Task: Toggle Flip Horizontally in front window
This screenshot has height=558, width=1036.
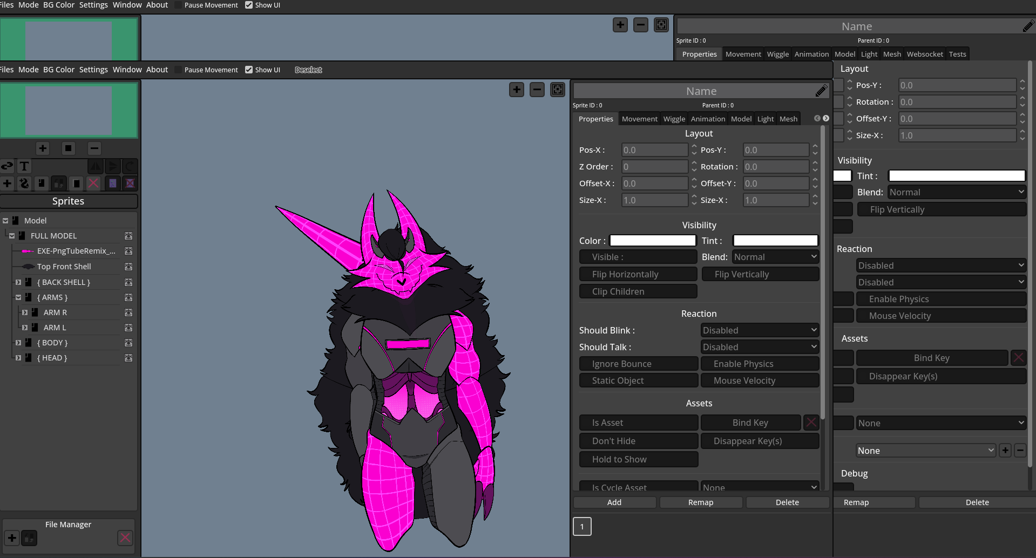Action: (x=638, y=274)
